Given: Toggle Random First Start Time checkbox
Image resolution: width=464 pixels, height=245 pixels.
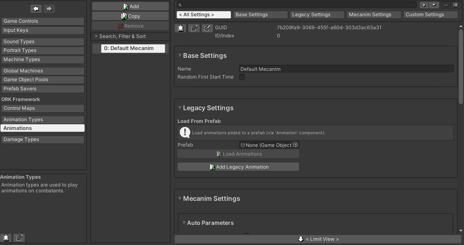Looking at the screenshot, I should coord(242,77).
